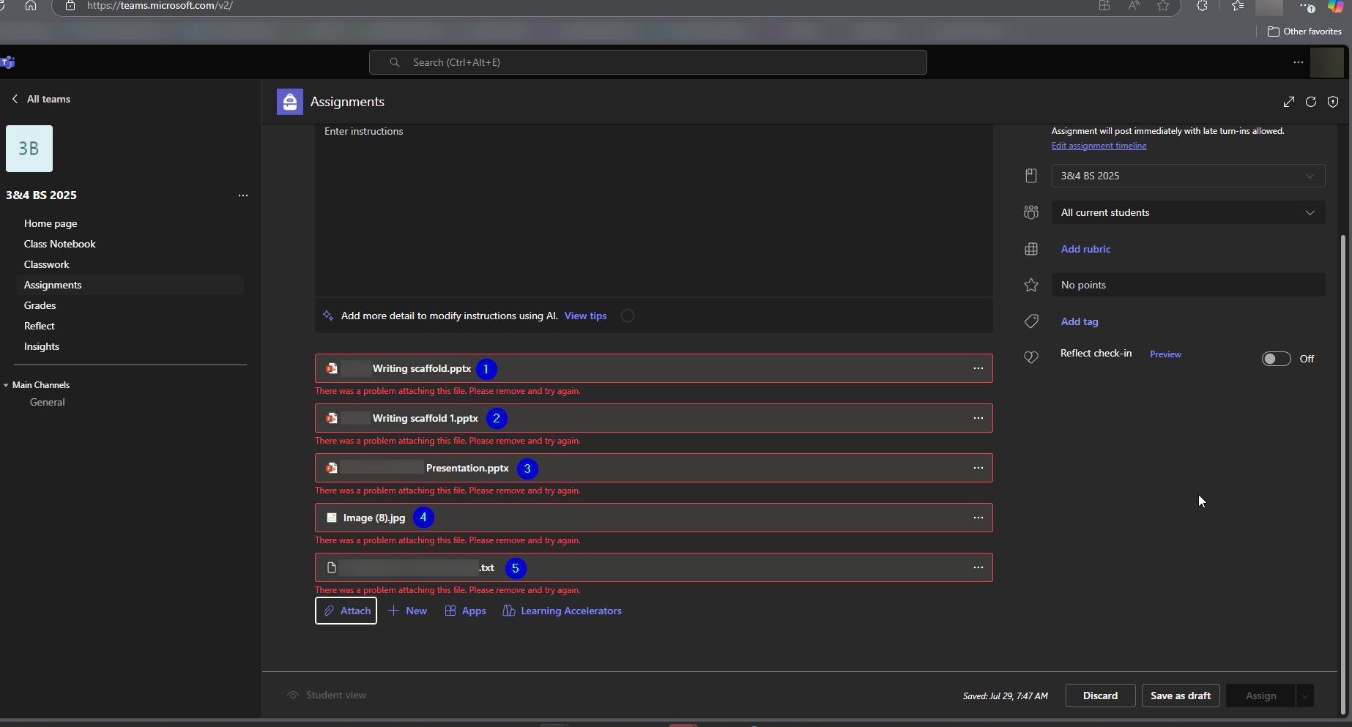Click the Writing scaffold.pptx attachment name
This screenshot has height=727, width=1352.
(x=422, y=368)
